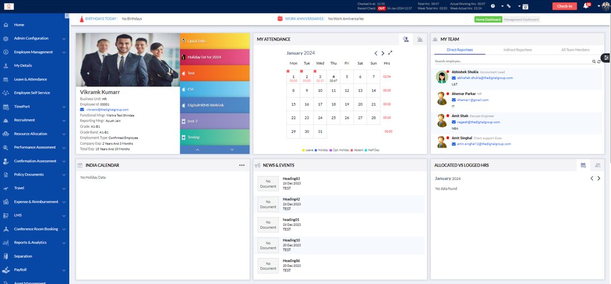Switch to Management Dashboard view
The height and width of the screenshot is (284, 611).
pyautogui.click(x=521, y=19)
